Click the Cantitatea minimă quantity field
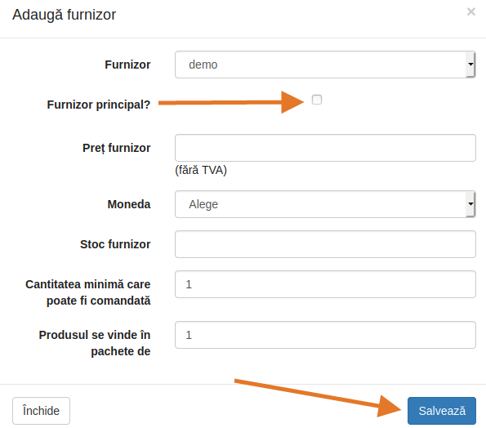The image size is (486, 428). click(x=325, y=284)
